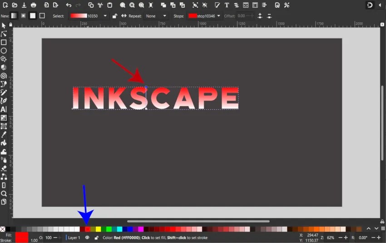Click the Insert new stop button
The height and width of the screenshot is (243, 386).
tap(260, 16)
